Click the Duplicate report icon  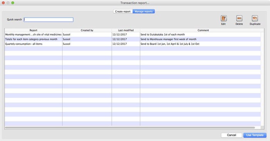(x=255, y=18)
